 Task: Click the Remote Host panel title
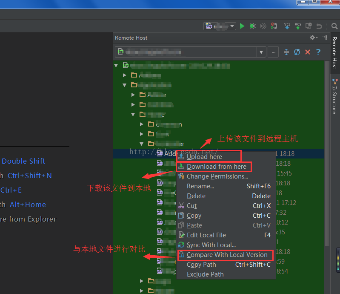pyautogui.click(x=131, y=38)
